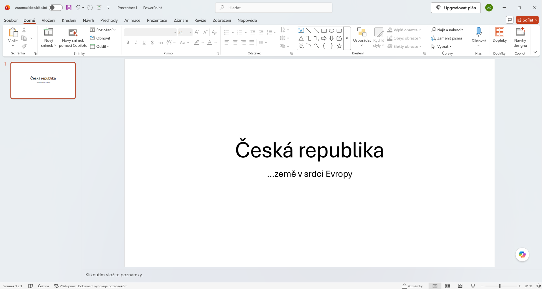Center the text alignment
The width and height of the screenshot is (542, 289).
click(x=235, y=42)
